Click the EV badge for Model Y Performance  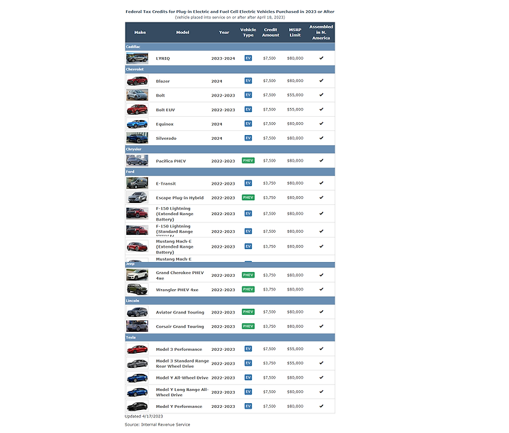[x=248, y=406]
